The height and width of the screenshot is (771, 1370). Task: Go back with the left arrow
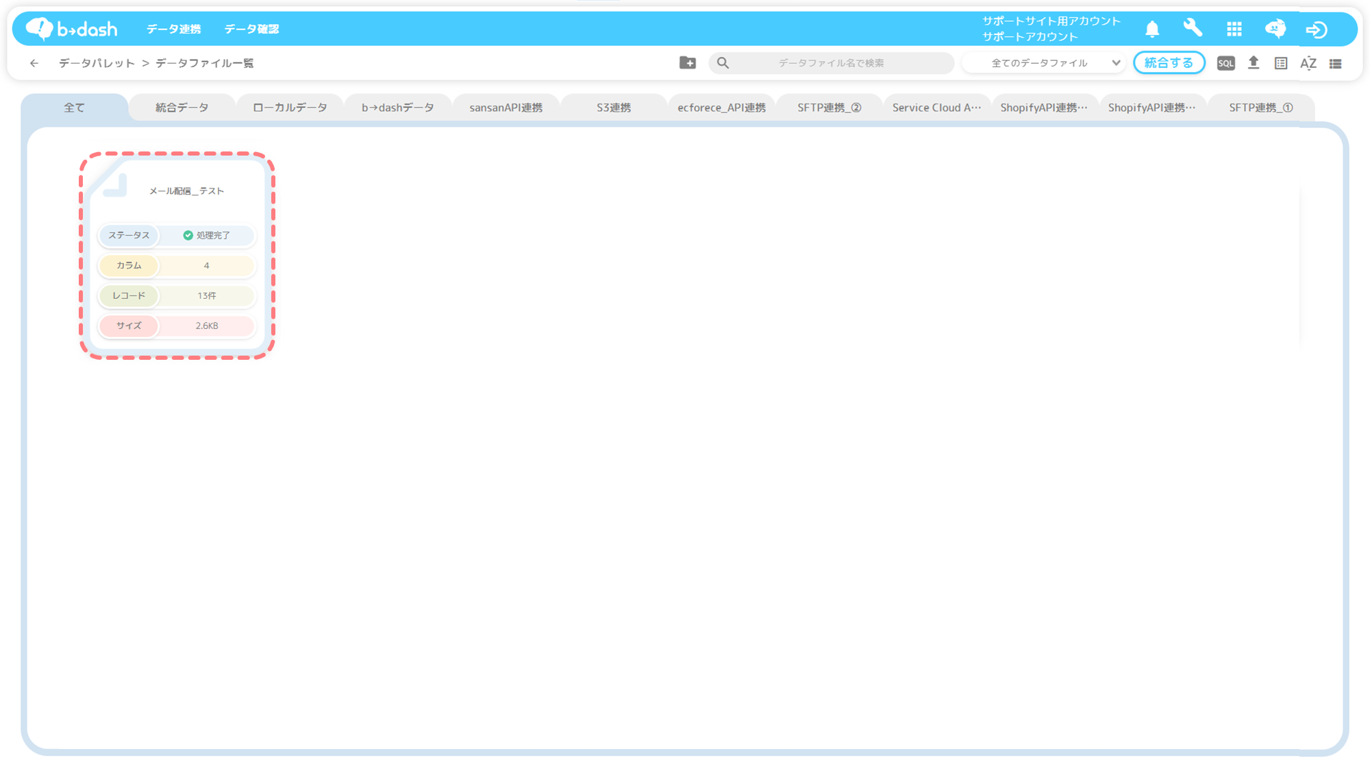[34, 63]
